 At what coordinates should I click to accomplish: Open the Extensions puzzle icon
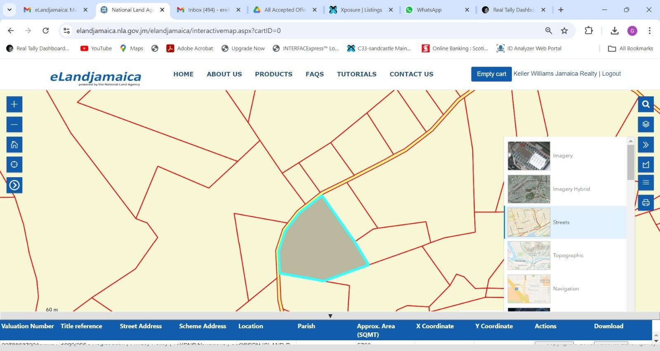[x=589, y=31]
